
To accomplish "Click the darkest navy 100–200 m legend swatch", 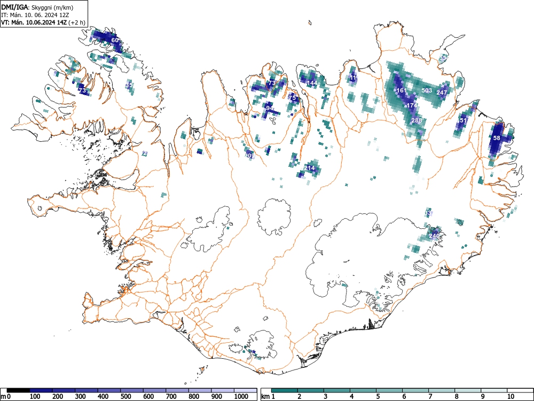I will point(41,390).
